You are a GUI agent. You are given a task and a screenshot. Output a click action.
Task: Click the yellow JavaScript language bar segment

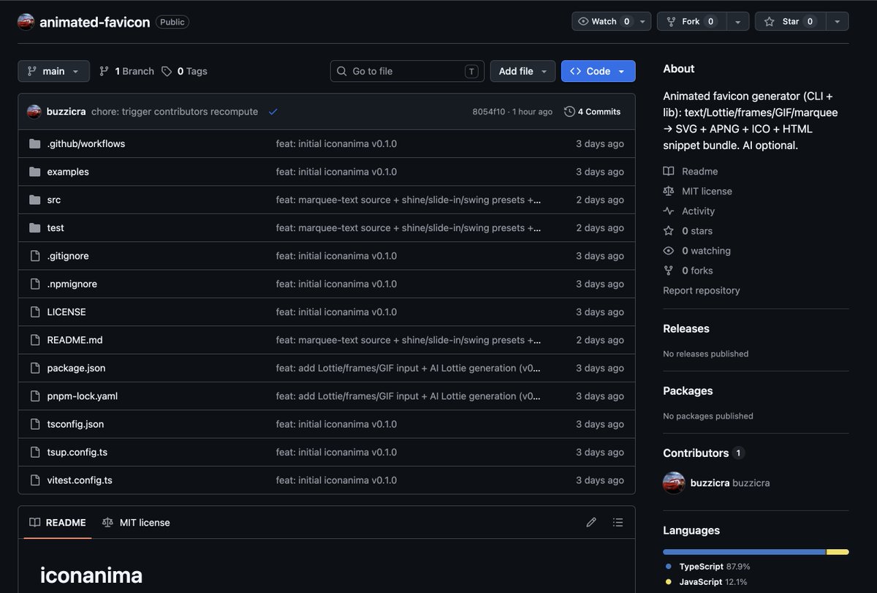[838, 552]
